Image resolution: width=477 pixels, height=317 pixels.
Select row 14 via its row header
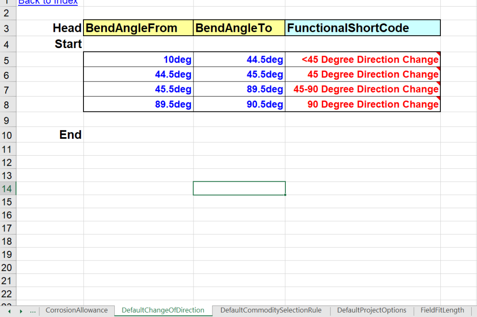pos(8,189)
